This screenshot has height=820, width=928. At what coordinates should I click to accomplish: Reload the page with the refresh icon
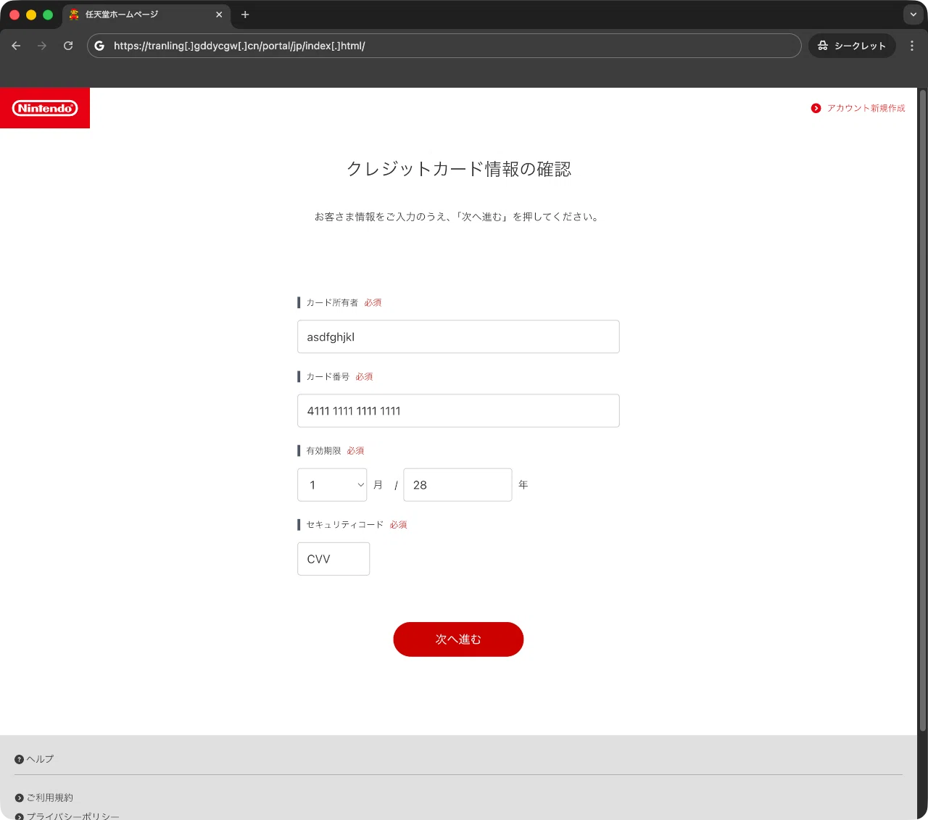point(68,46)
